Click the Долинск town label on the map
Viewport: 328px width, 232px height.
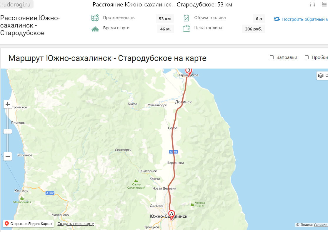click(x=183, y=102)
